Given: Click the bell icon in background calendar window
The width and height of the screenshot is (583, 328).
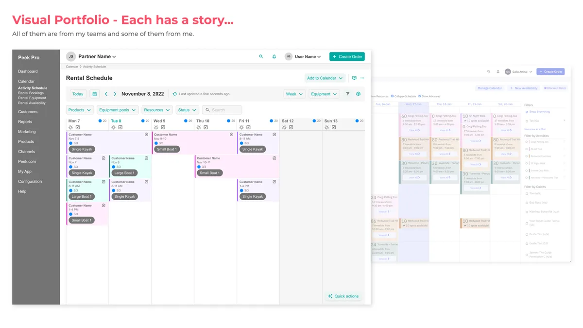Looking at the screenshot, I should tap(498, 71).
